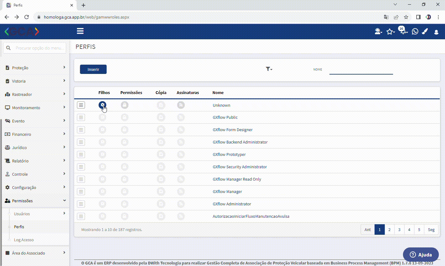Click Assinaturas icon for GXflow Prototyper
This screenshot has height=266, width=445.
click(181, 155)
